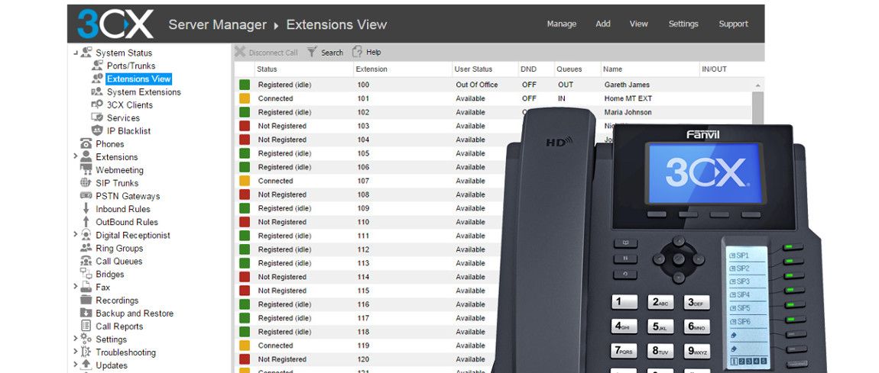Select the Gareth James name cell
Image resolution: width=879 pixels, height=373 pixels.
pos(627,85)
